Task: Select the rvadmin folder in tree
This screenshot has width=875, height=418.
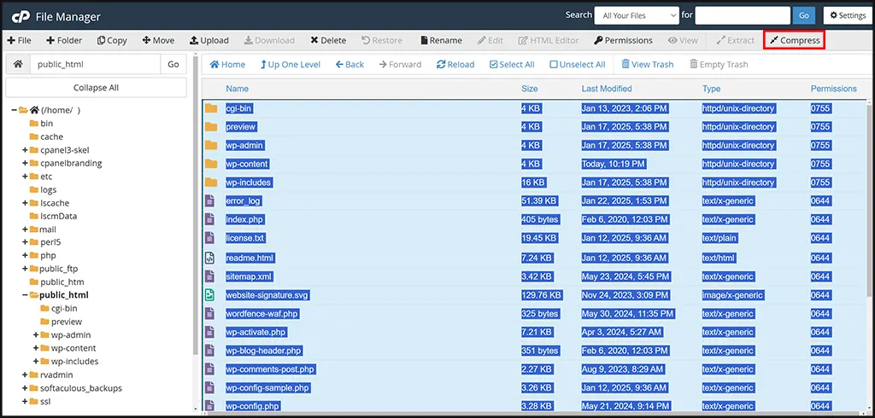Action: (56, 375)
